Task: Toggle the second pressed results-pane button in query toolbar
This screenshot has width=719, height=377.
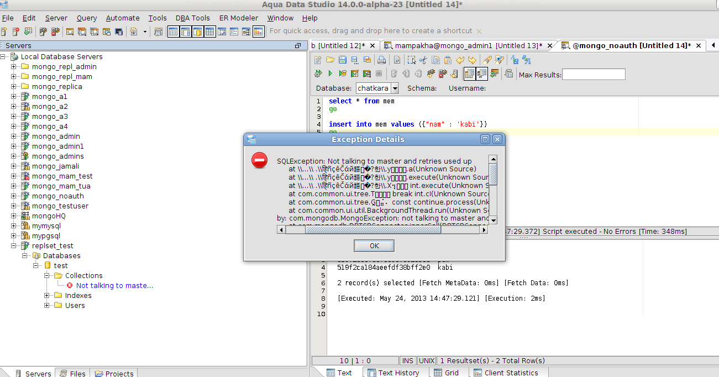Action: point(481,74)
